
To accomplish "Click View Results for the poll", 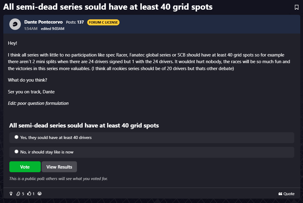I will [59, 167].
